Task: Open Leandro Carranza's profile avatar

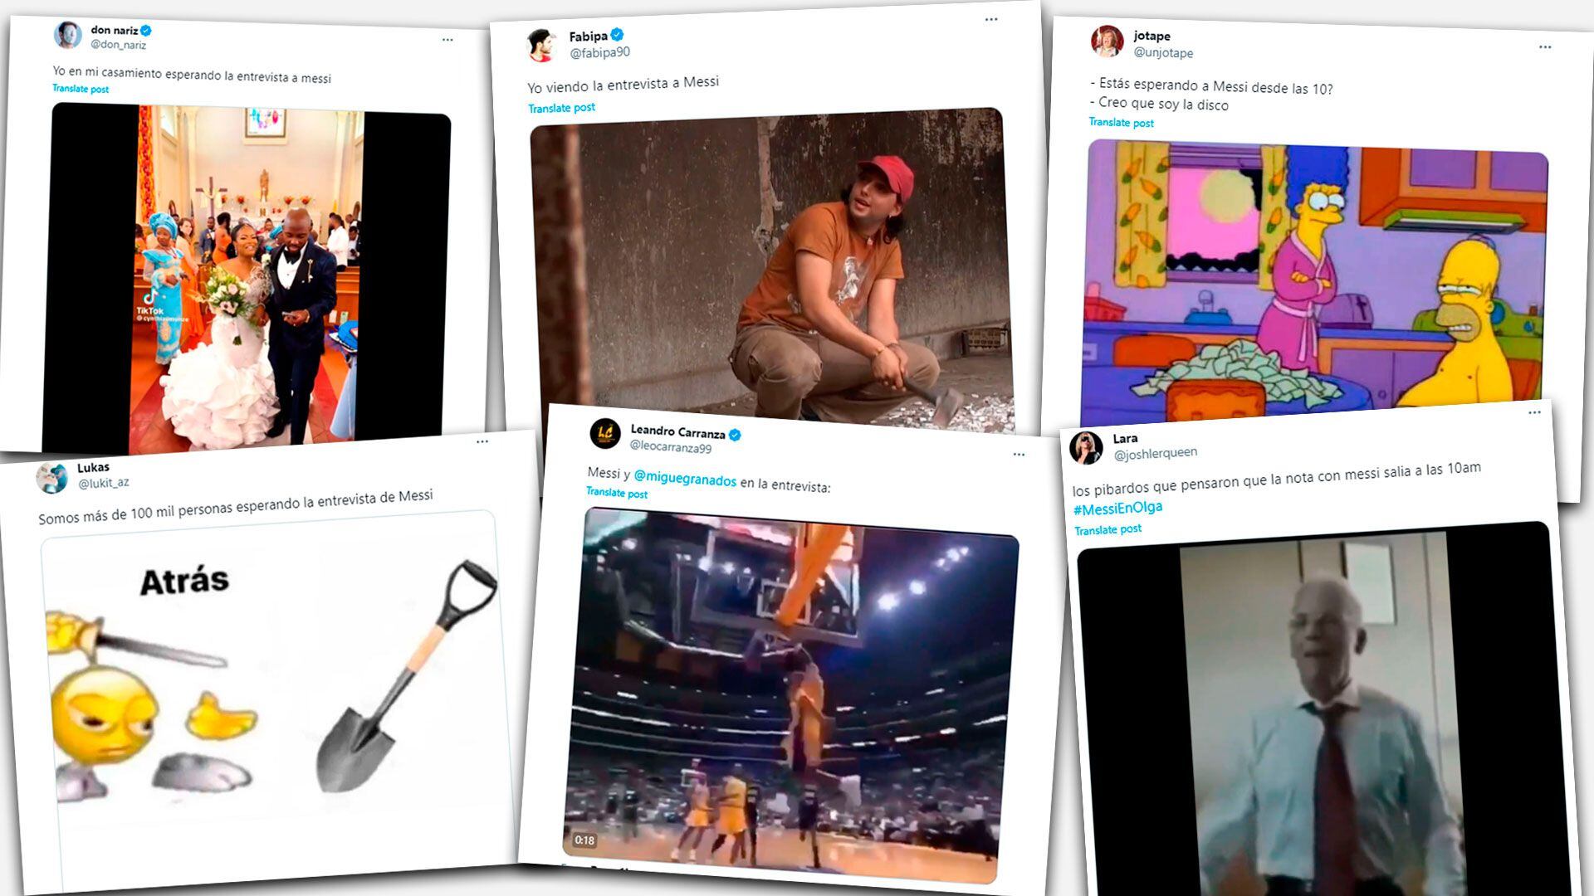Action: [605, 434]
